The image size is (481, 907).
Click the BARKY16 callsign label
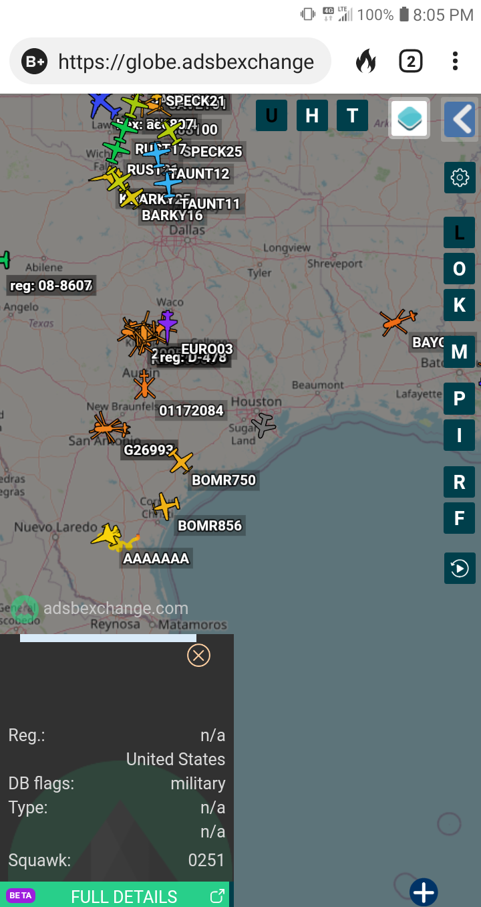[x=172, y=215]
